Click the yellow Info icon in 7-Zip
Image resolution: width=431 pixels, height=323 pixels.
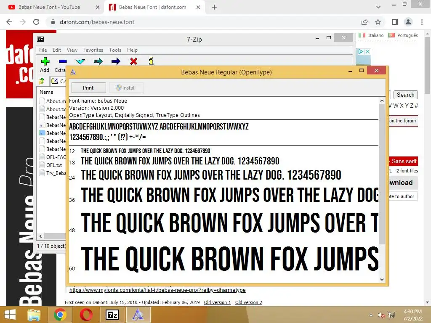[151, 61]
